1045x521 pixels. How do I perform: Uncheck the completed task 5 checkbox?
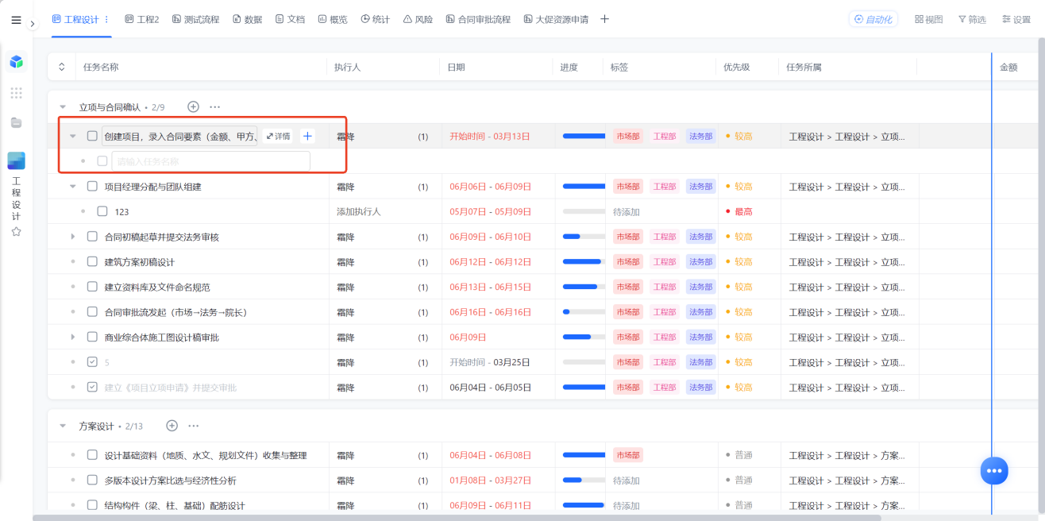(x=92, y=361)
